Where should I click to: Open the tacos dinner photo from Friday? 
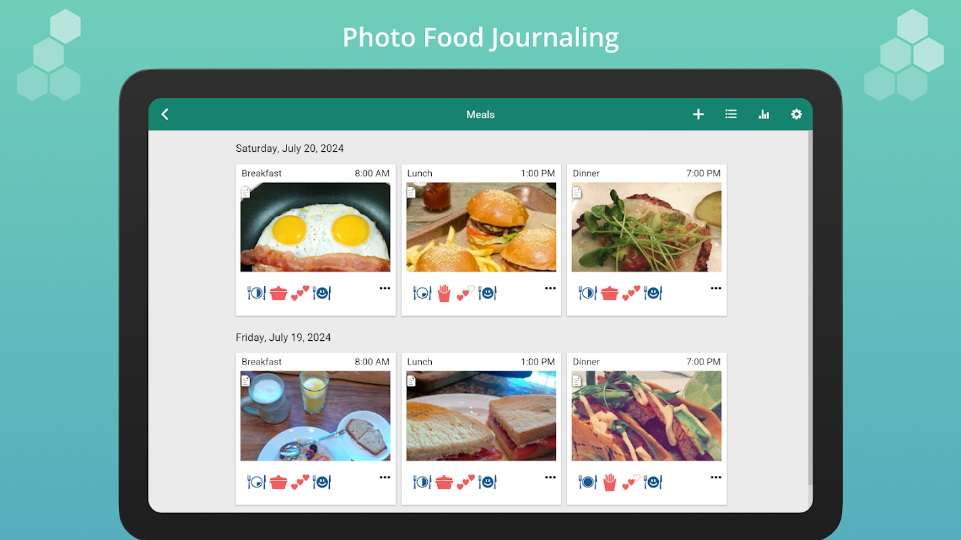(x=647, y=416)
